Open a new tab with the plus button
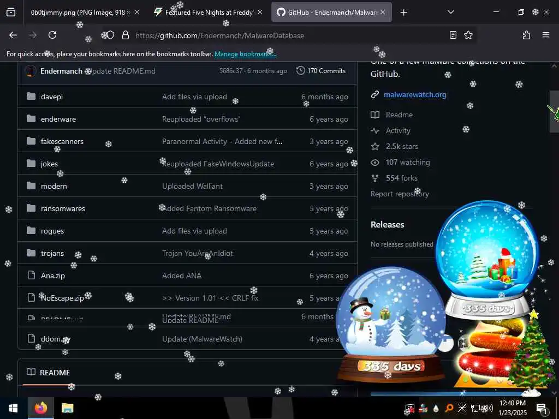 [x=403, y=13]
